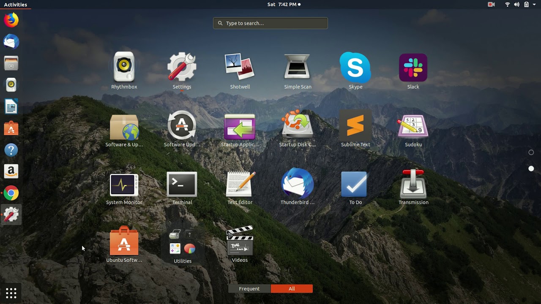Switch to the Frequent tab
This screenshot has height=304, width=541.
click(249, 289)
